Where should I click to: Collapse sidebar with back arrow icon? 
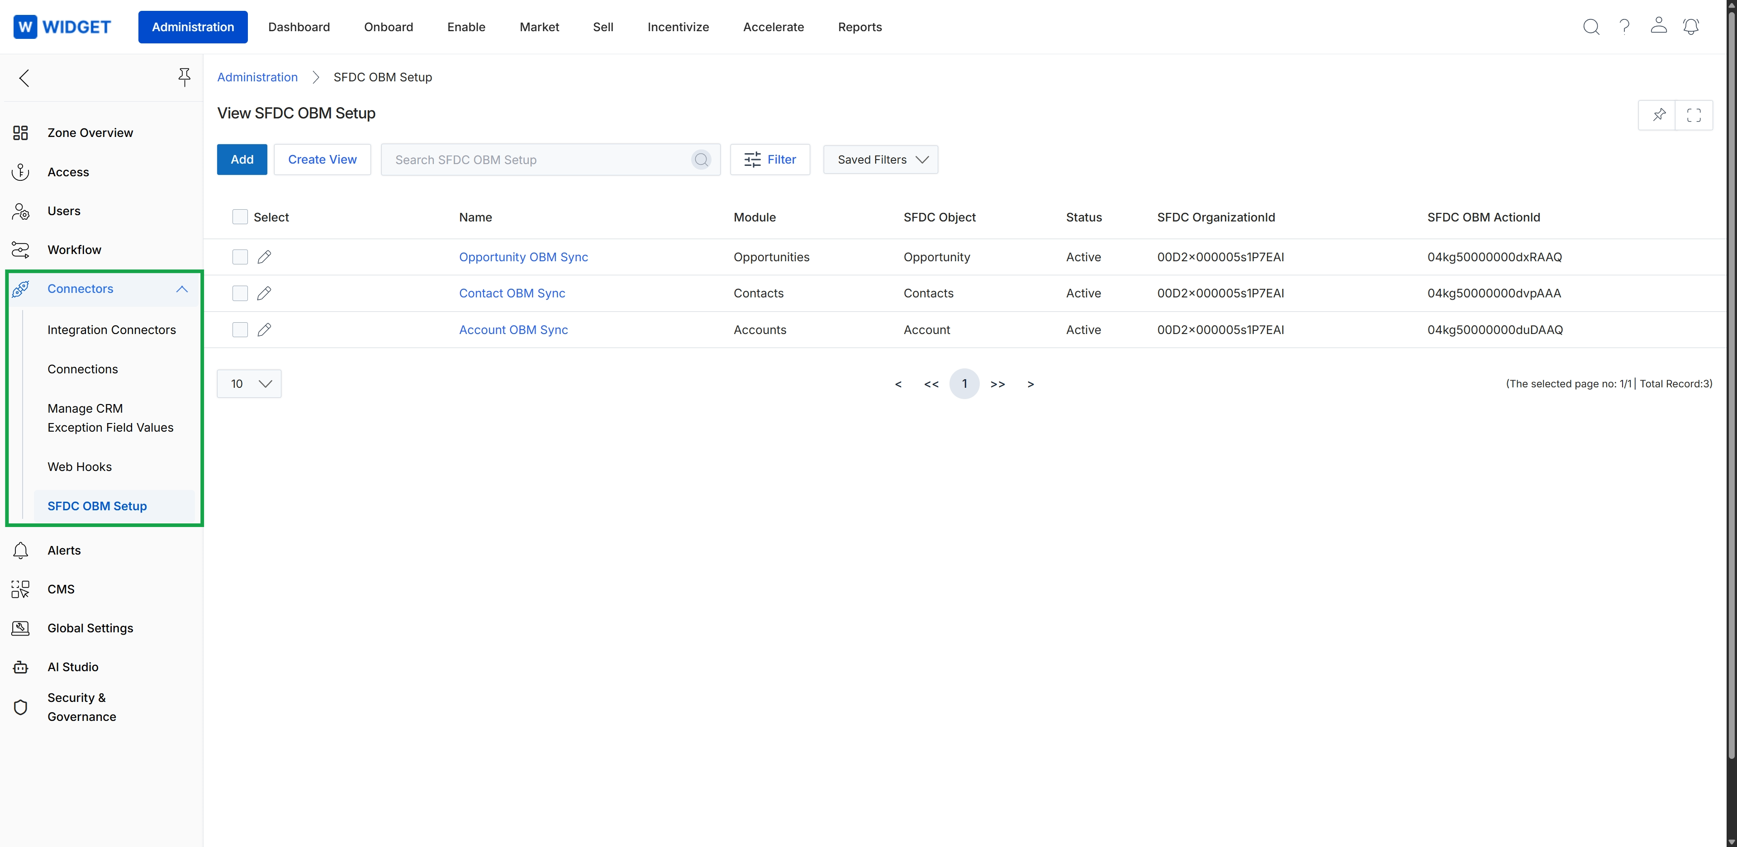(24, 78)
